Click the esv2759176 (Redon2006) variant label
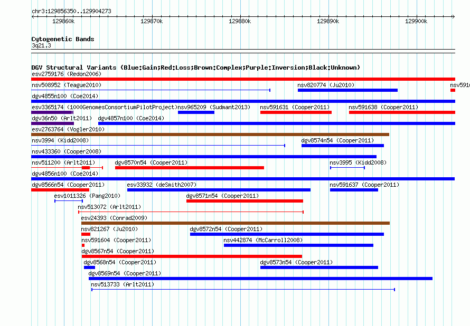Image resolution: width=470 pixels, height=326 pixels. tap(67, 74)
